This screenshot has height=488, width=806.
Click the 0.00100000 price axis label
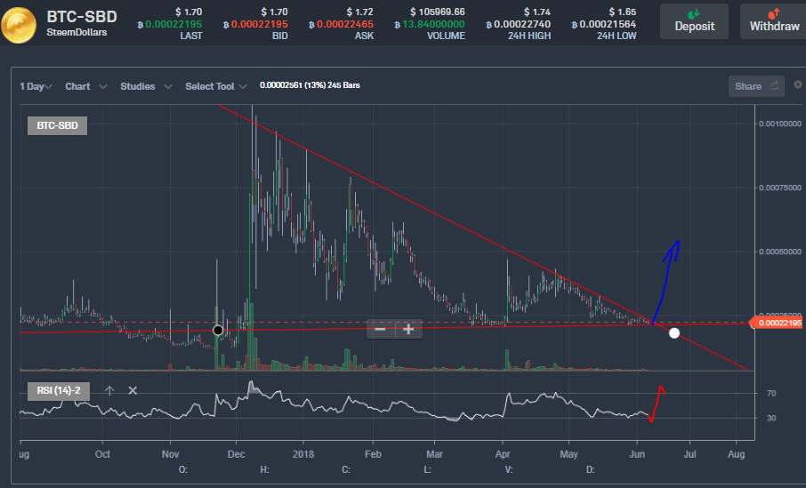(780, 124)
